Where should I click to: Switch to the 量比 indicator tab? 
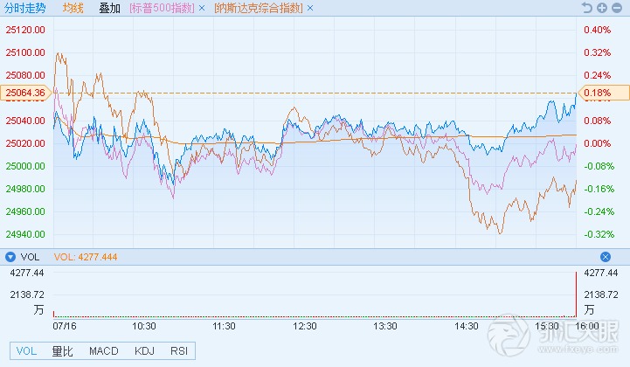[62, 351]
